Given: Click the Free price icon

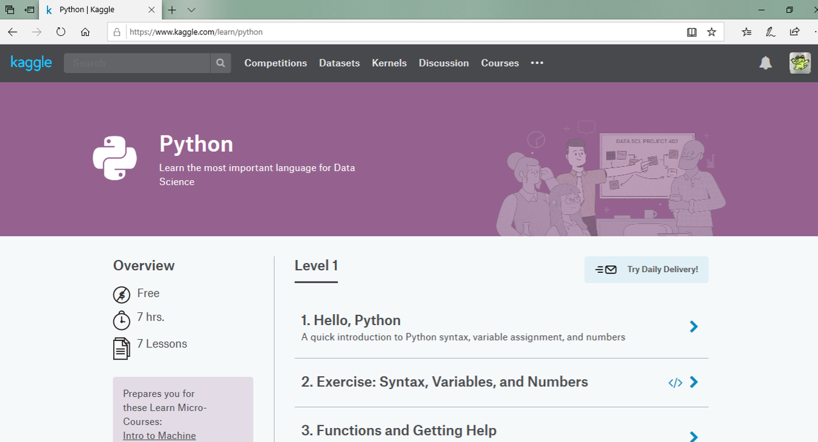Looking at the screenshot, I should point(121,294).
